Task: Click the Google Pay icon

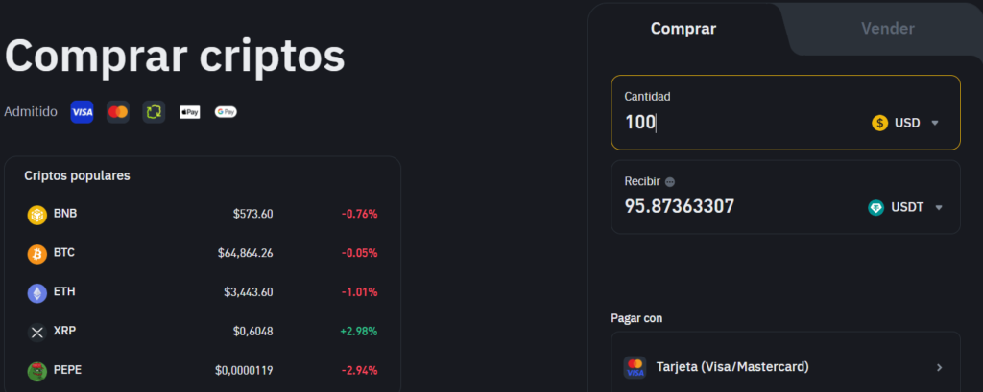Action: [x=226, y=112]
